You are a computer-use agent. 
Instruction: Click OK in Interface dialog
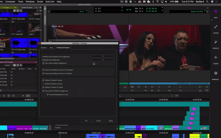[86, 121]
